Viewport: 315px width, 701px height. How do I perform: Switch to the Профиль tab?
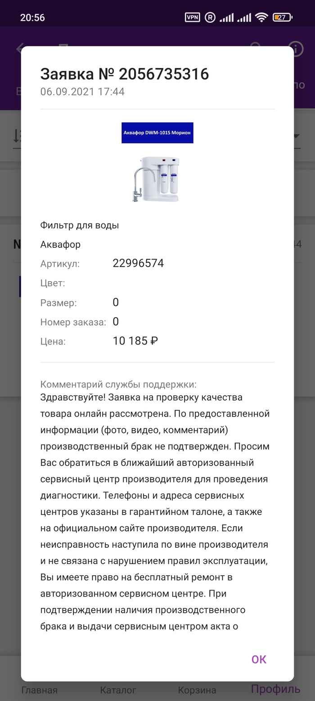(275, 689)
